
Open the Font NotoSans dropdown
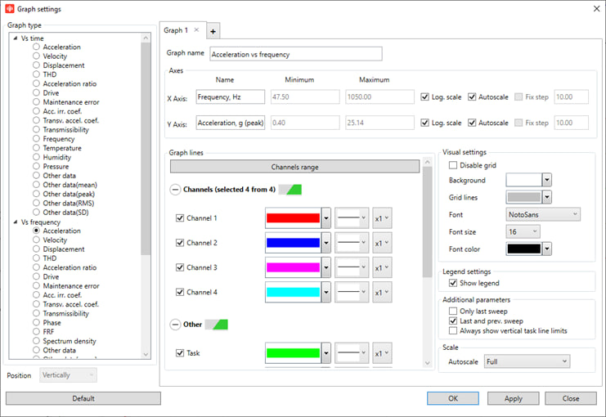click(x=543, y=214)
